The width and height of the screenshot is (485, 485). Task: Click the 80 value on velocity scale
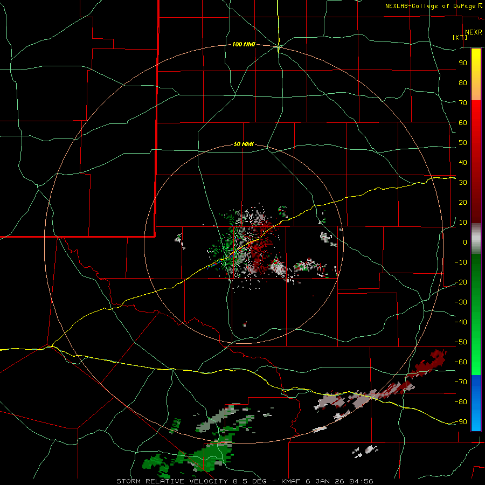[463, 82]
